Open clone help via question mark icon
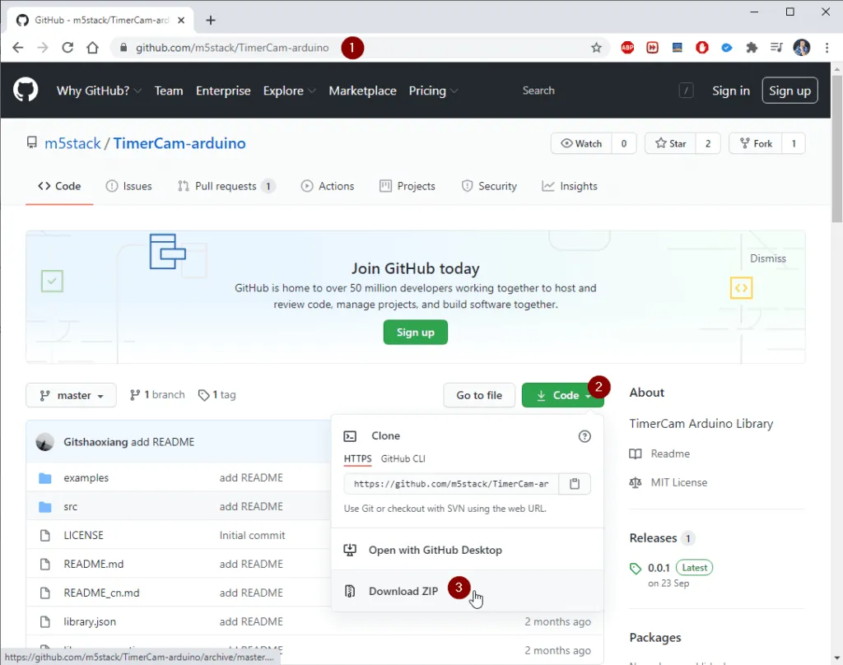This screenshot has height=665, width=843. [585, 436]
